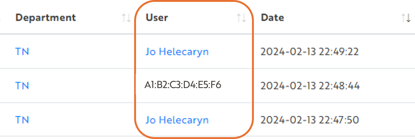Image resolution: width=415 pixels, height=139 pixels.
Task: Click the date 2024-02-13 22:49:22
Action: click(310, 51)
